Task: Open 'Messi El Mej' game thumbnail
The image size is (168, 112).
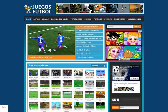Action: coord(67,73)
